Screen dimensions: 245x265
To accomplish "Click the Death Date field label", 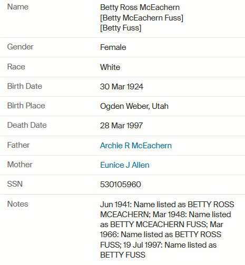I will point(27,125).
